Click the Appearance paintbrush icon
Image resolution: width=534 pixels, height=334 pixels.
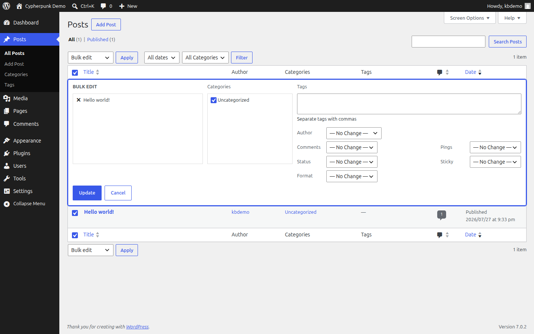click(7, 141)
